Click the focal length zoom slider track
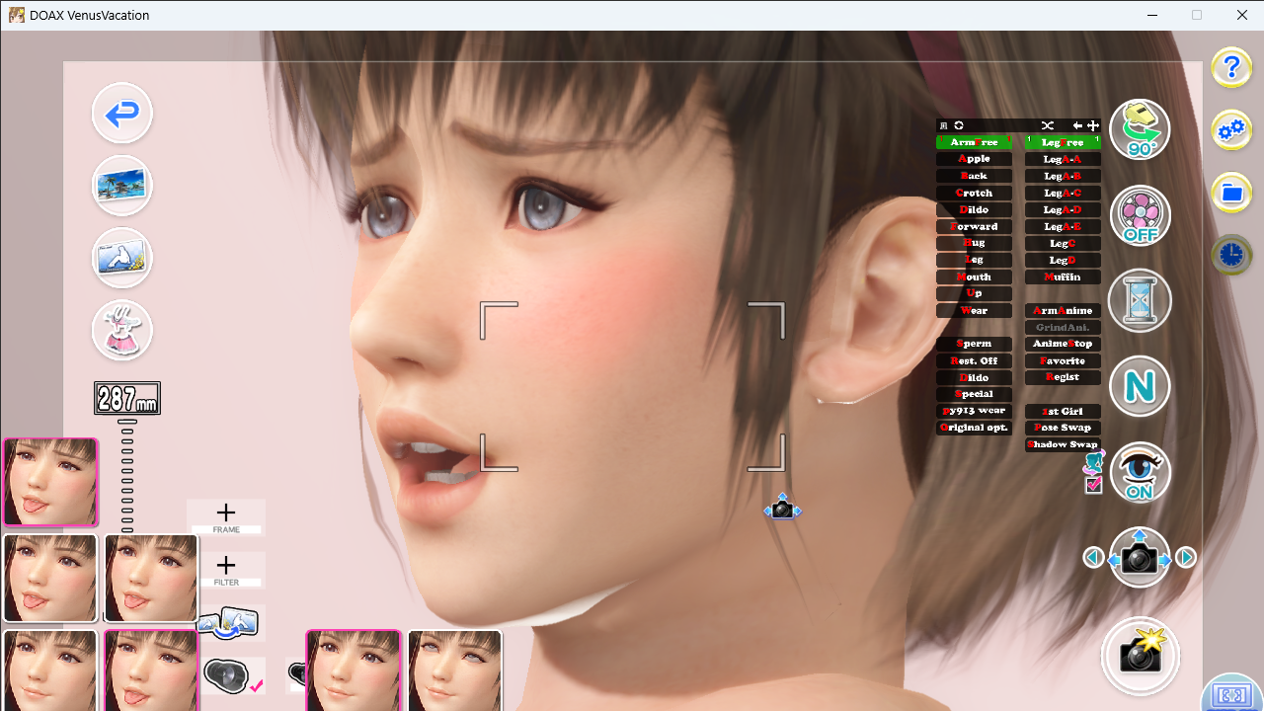 tap(127, 474)
